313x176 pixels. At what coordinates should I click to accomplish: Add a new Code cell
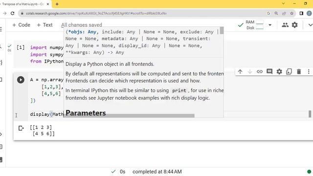tap(21, 25)
